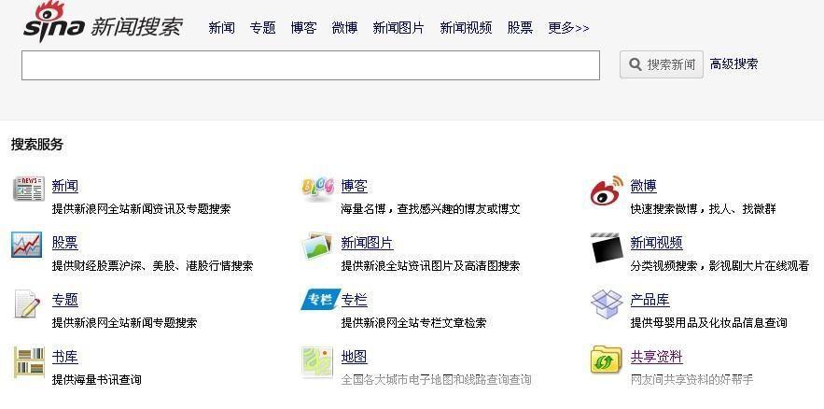Click the text 提供新浪全站资讯图片及高清图搜索

click(431, 266)
